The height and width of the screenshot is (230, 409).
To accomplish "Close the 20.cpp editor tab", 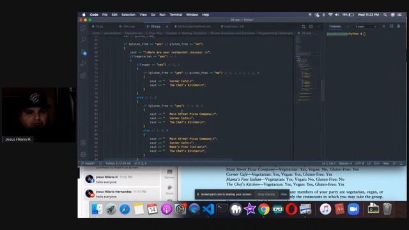I will pos(167,27).
